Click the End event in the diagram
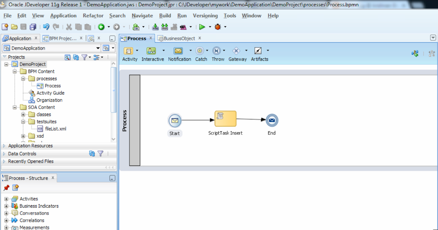438x230 pixels. pos(272,120)
